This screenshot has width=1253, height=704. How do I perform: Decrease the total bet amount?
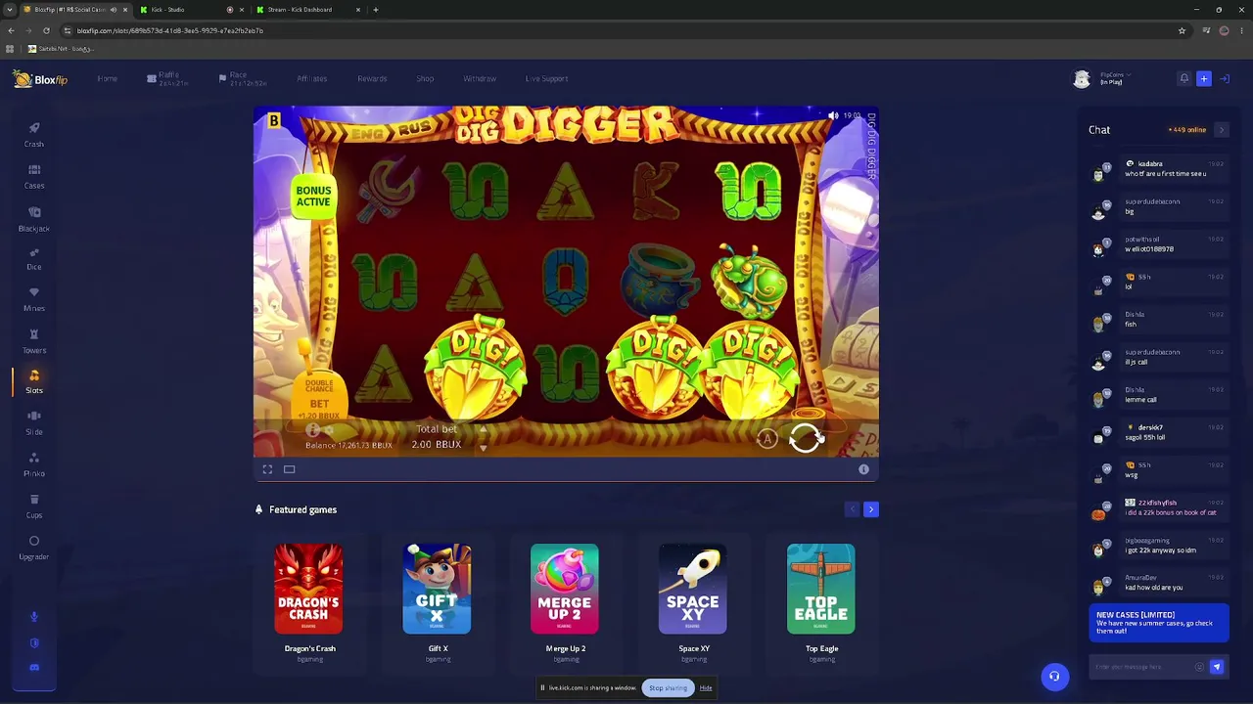[483, 447]
